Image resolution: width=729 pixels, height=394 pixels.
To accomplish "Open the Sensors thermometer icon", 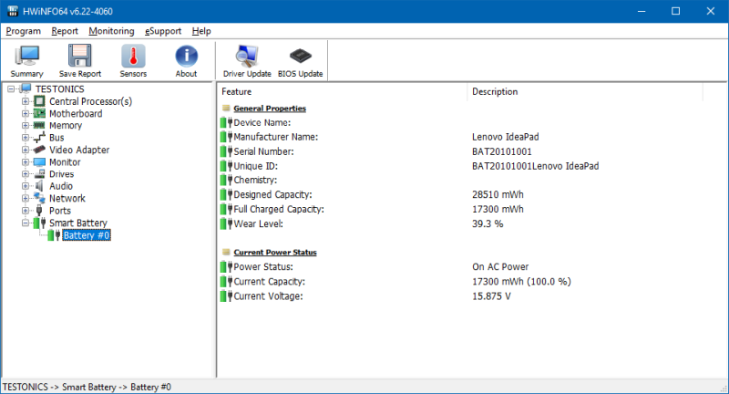I will (133, 56).
